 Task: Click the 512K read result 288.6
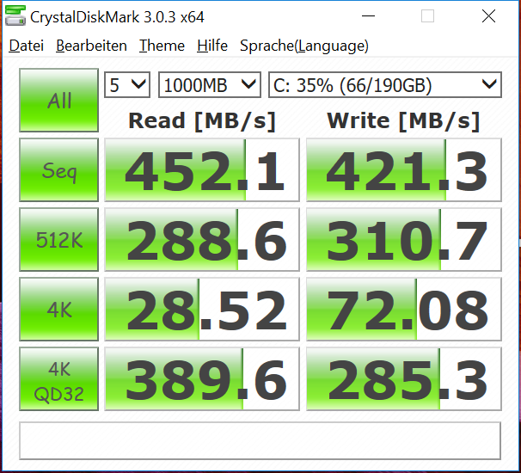(202, 239)
